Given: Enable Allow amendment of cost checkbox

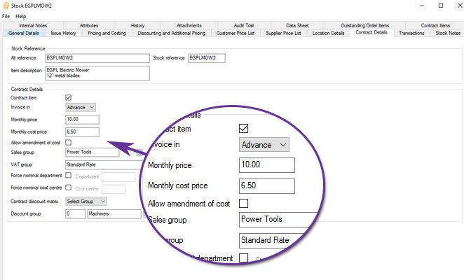Looking at the screenshot, I should tap(68, 142).
